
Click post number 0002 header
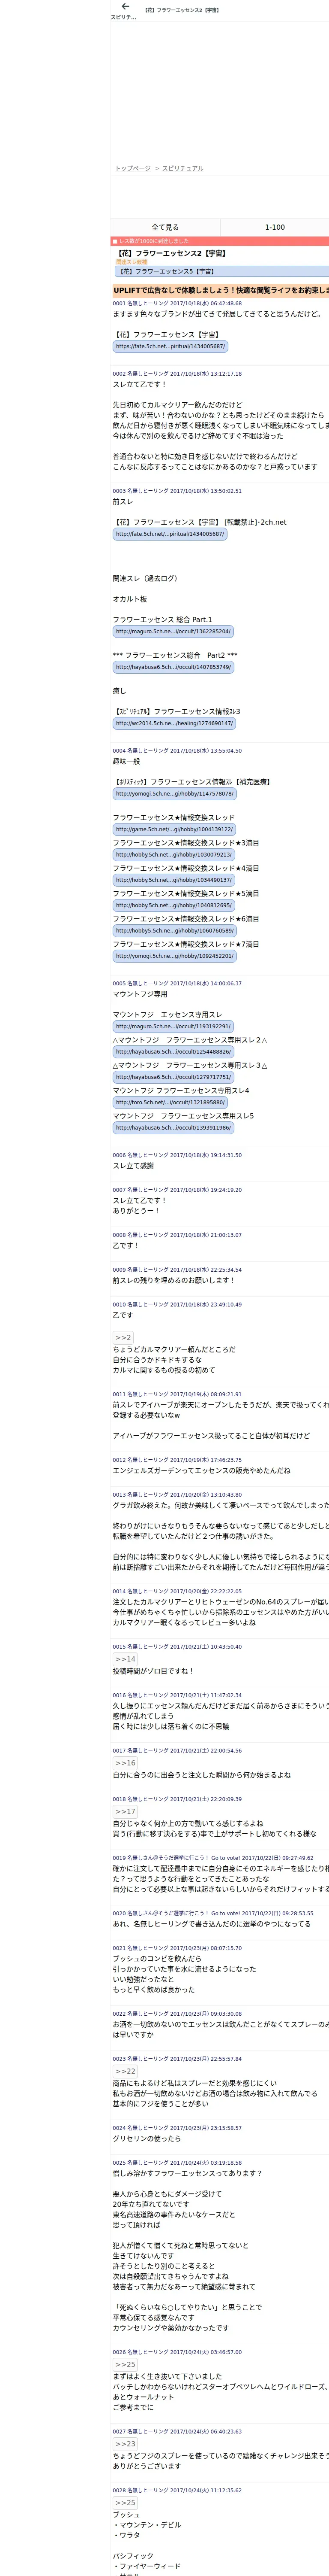pyautogui.click(x=176, y=374)
